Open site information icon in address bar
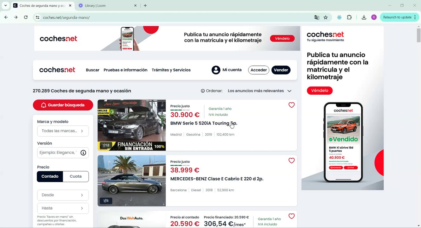The height and width of the screenshot is (228, 421). 37,17
